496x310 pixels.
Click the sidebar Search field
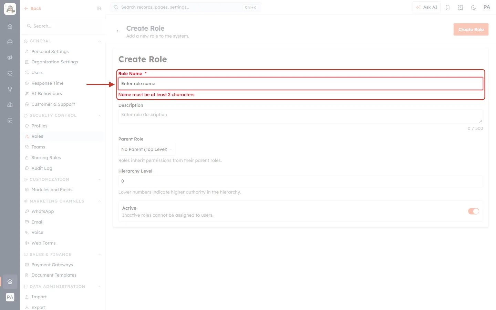pyautogui.click(x=63, y=26)
